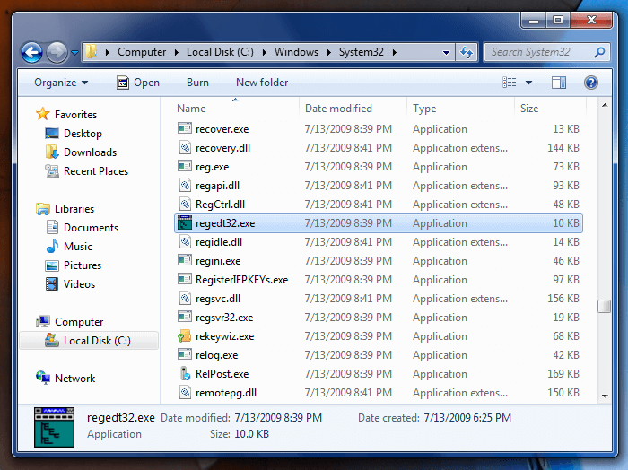
Task: Expand the arrow after Computer breadcrumb
Action: (x=176, y=52)
